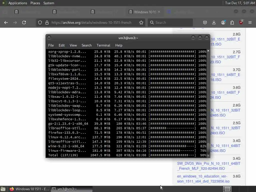Open the System menu
Viewport: 256px width, 192px height.
click(x=49, y=3)
